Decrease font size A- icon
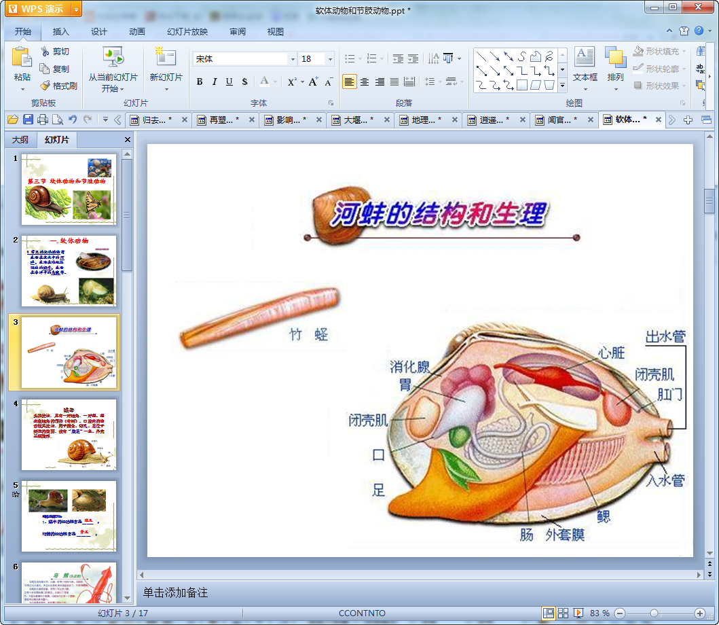Image resolution: width=719 pixels, height=625 pixels. point(329,82)
